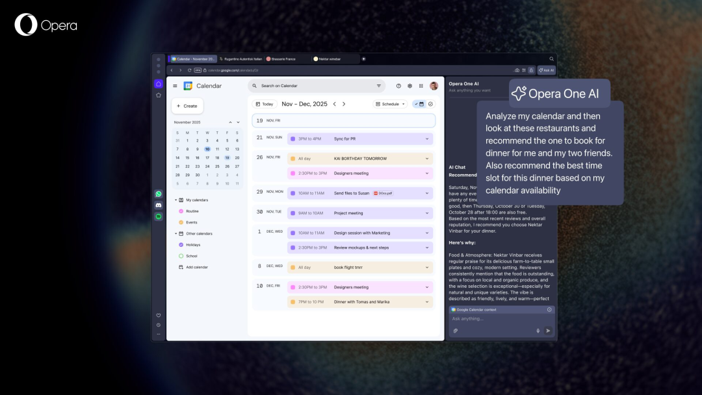Open the Schedule view dropdown
The image size is (702, 395).
[x=391, y=104]
